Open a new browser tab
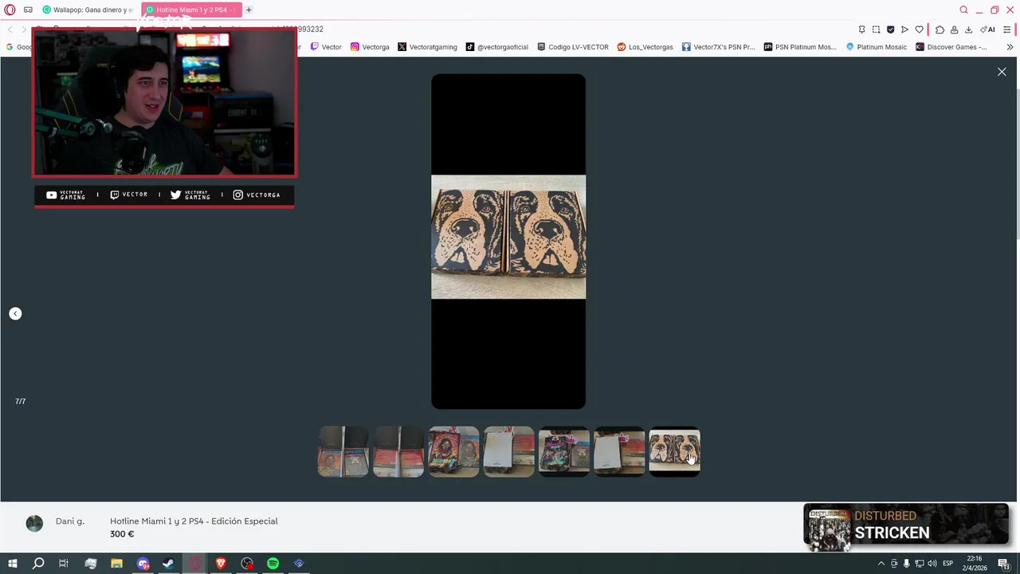 pos(249,10)
